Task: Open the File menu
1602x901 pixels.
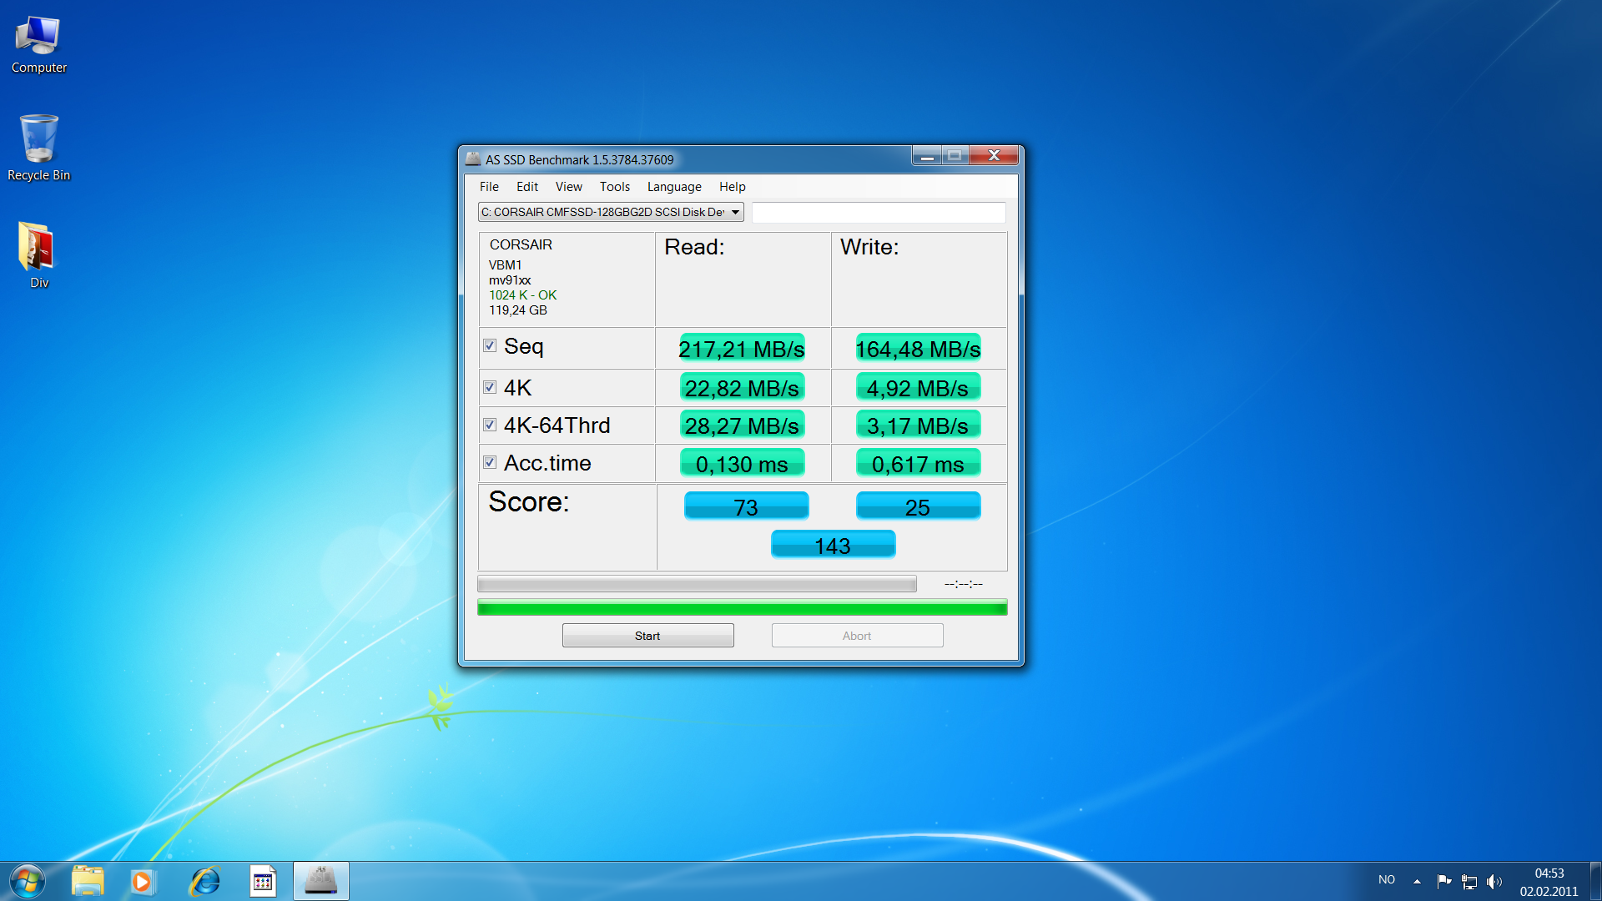Action: [489, 187]
